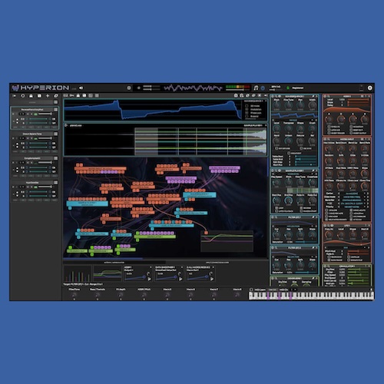Screen dimensions: 384x384
Task: Click the key icon in editor toolbar
Action: click(72, 95)
